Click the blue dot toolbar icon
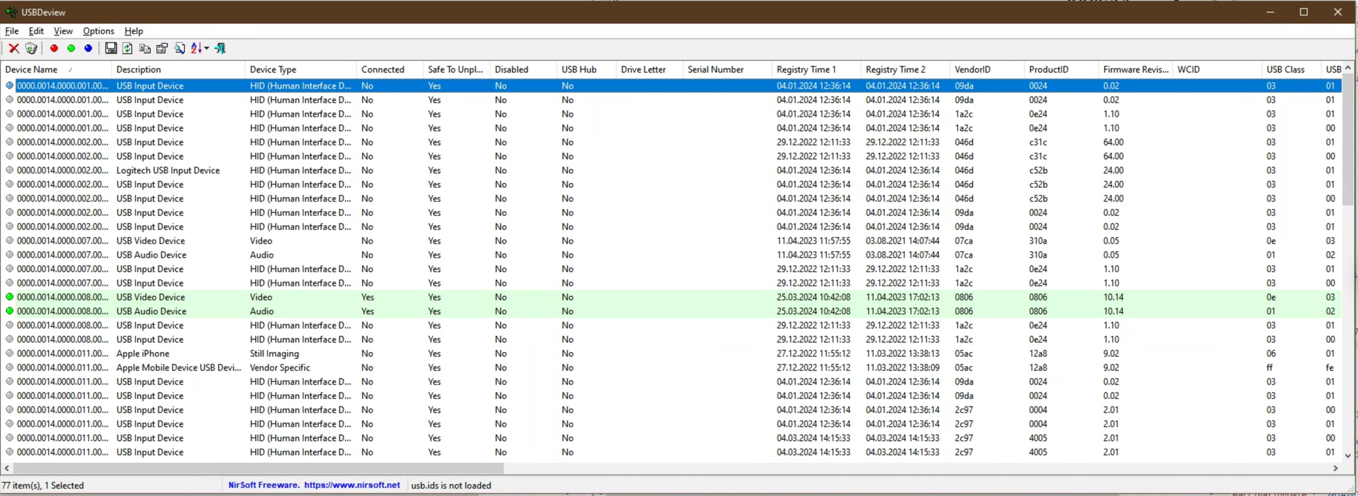1358x496 pixels. pyautogui.click(x=88, y=48)
